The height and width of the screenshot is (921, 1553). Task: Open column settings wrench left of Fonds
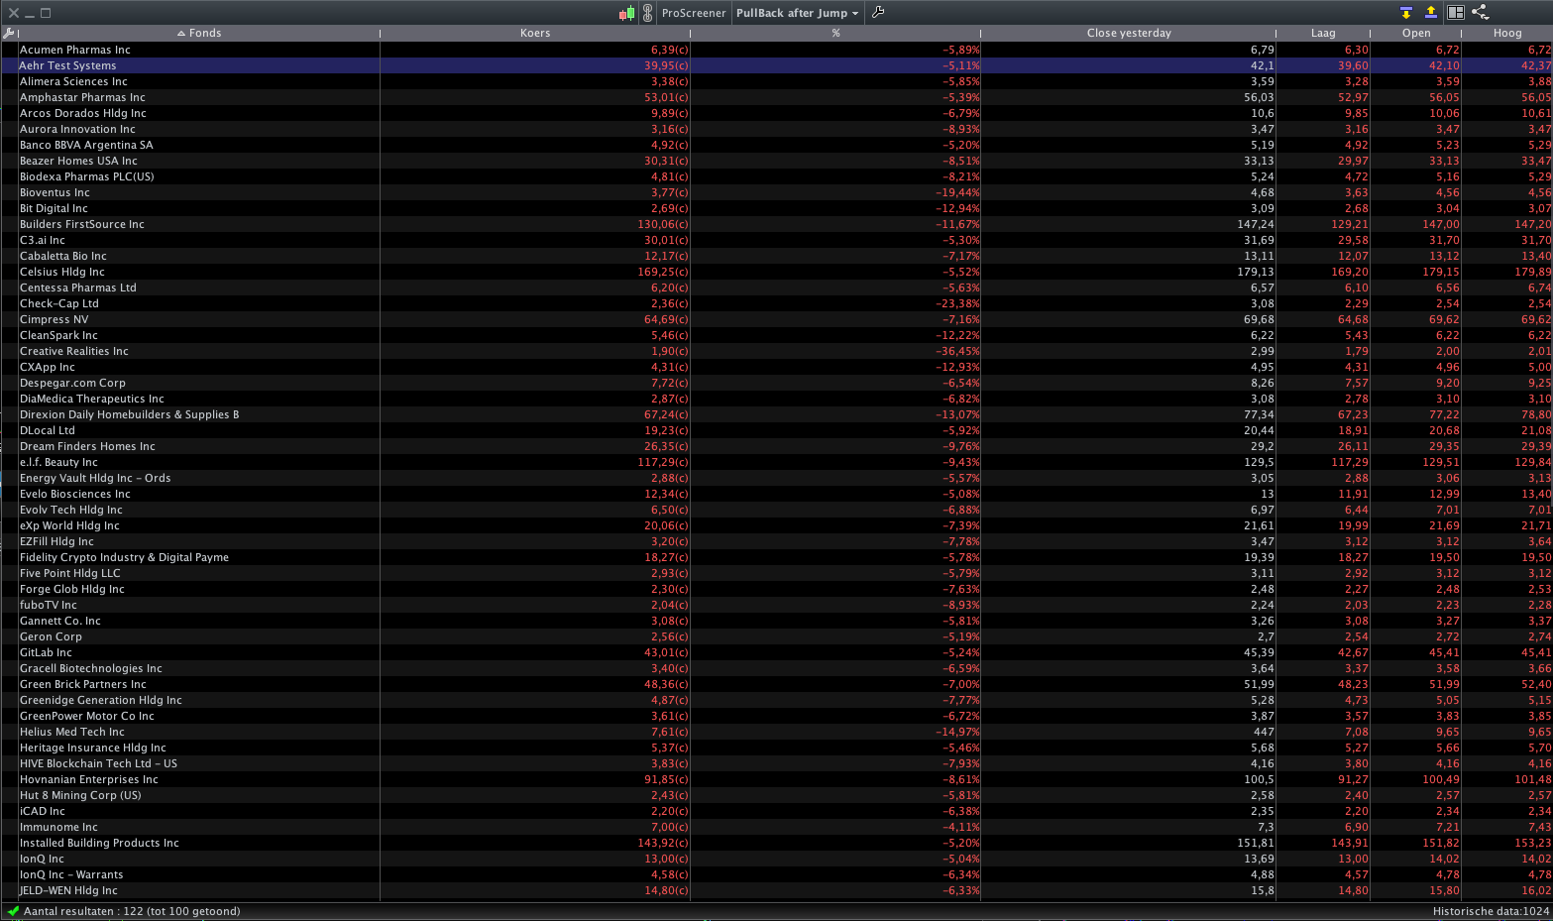click(9, 34)
